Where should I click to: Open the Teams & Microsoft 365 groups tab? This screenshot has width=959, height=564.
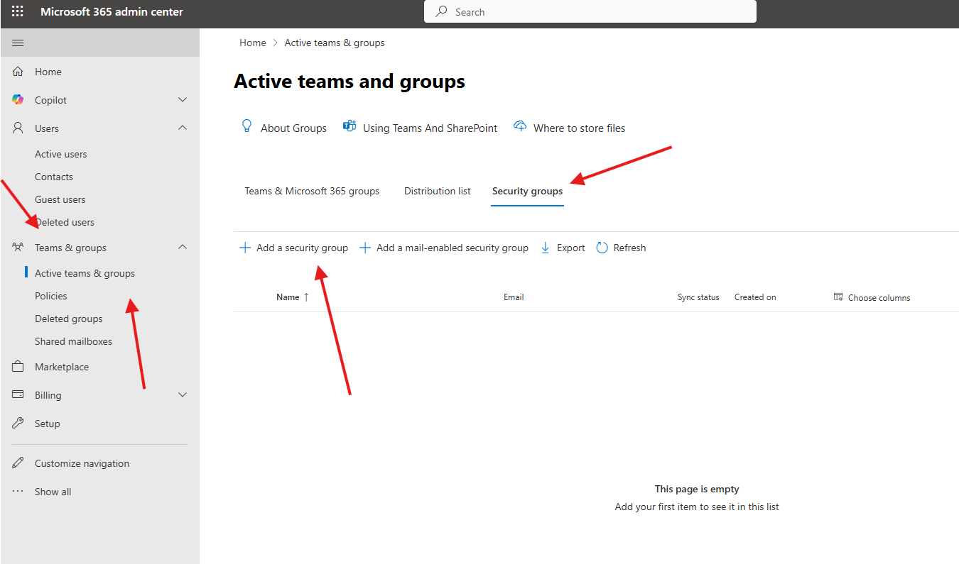pos(312,191)
